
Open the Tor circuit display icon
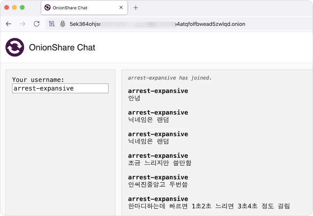pos(52,24)
